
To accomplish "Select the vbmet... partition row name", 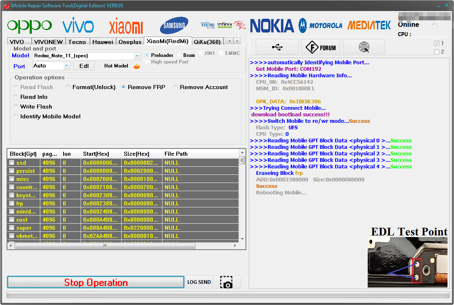I will [x=27, y=236].
